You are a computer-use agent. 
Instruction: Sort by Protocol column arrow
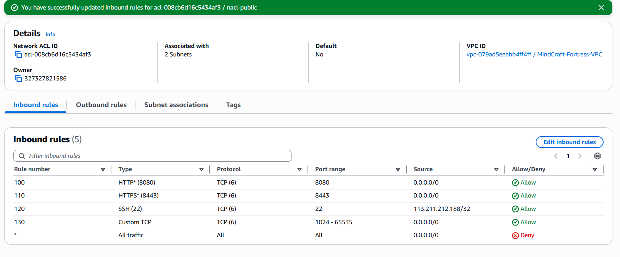click(300, 169)
